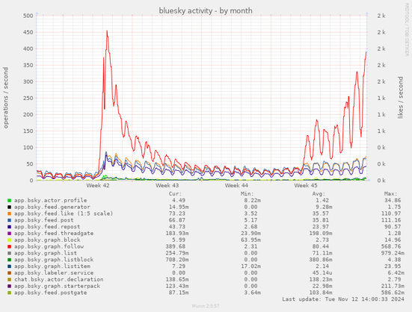
Task: Click the Week 44 axis label
Action: pyautogui.click(x=236, y=186)
